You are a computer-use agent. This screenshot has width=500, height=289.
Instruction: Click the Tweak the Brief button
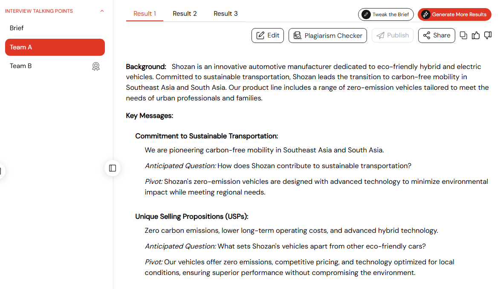tap(386, 14)
